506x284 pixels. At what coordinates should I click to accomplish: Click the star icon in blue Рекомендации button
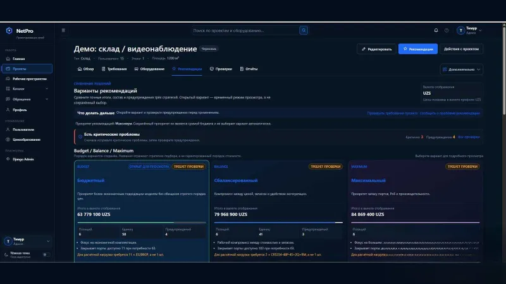click(405, 49)
